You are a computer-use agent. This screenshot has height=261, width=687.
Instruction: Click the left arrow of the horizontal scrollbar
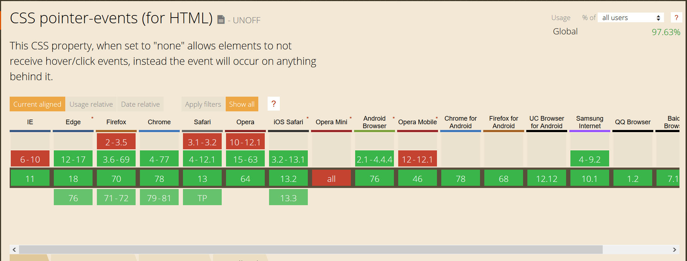click(14, 250)
